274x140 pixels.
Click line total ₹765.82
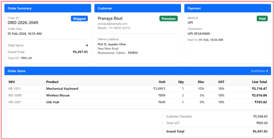pos(261,102)
